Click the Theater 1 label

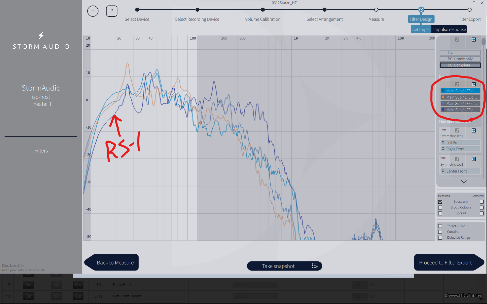point(41,104)
